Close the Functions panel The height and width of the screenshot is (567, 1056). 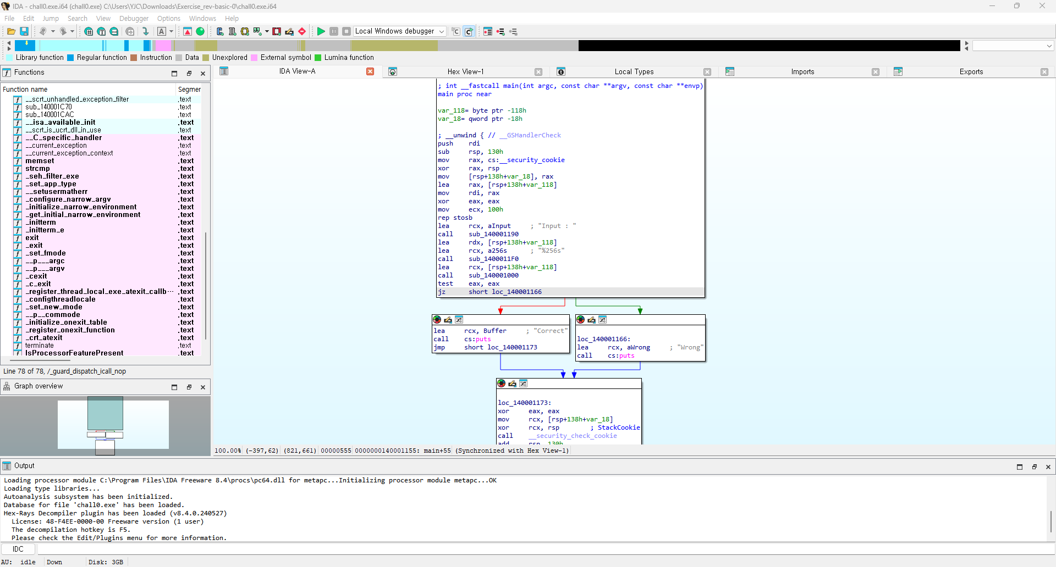tap(203, 73)
